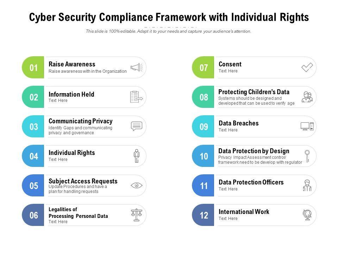Image resolution: width=338 pixels, height=253 pixels.
Task: Click the Raise Awareness heading text
Action: coord(72,64)
